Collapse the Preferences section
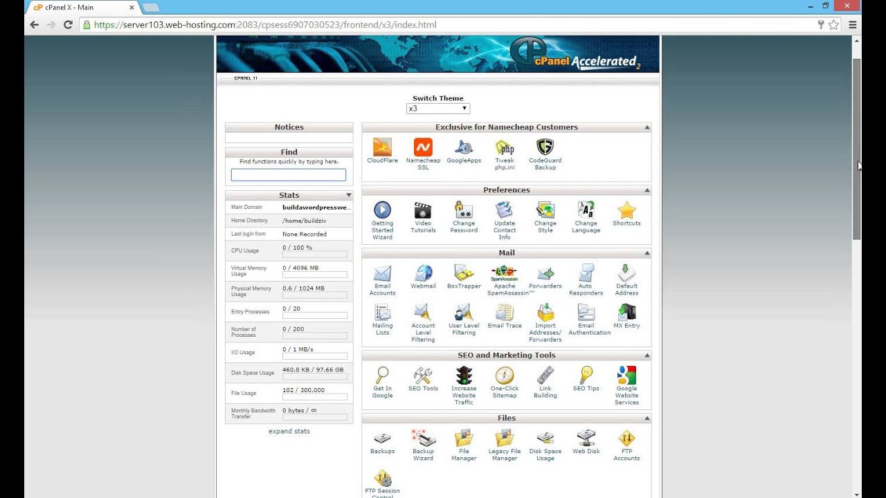Viewport: 886px width, 498px height. [x=647, y=190]
